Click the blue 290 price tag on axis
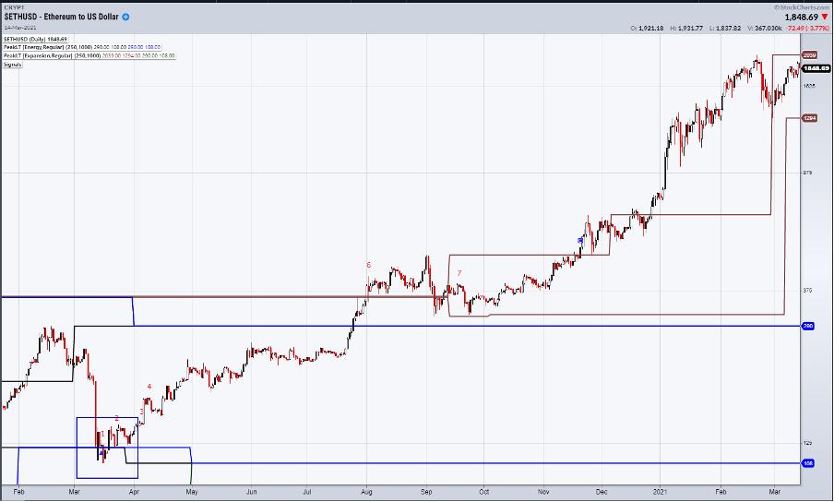Viewport: 834px width, 502px height. 808,326
